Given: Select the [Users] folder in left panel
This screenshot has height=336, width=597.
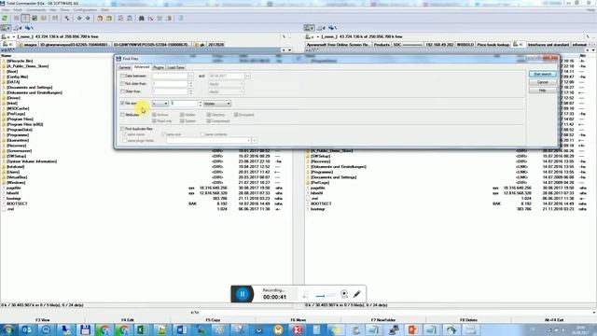Looking at the screenshot, I should click(x=13, y=172).
